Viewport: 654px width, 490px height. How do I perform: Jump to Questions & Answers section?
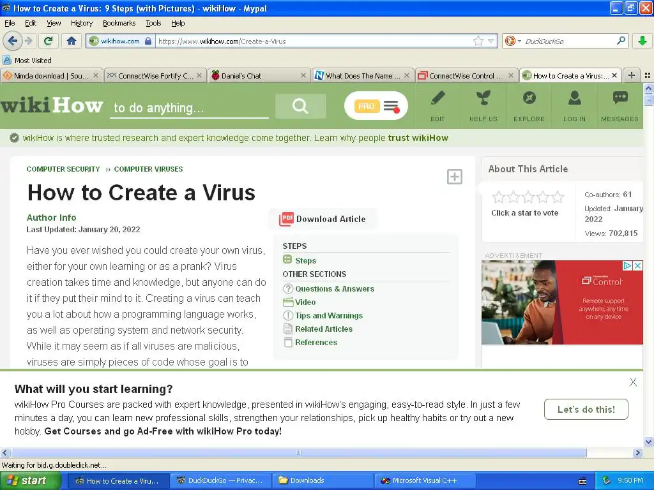pyautogui.click(x=335, y=289)
